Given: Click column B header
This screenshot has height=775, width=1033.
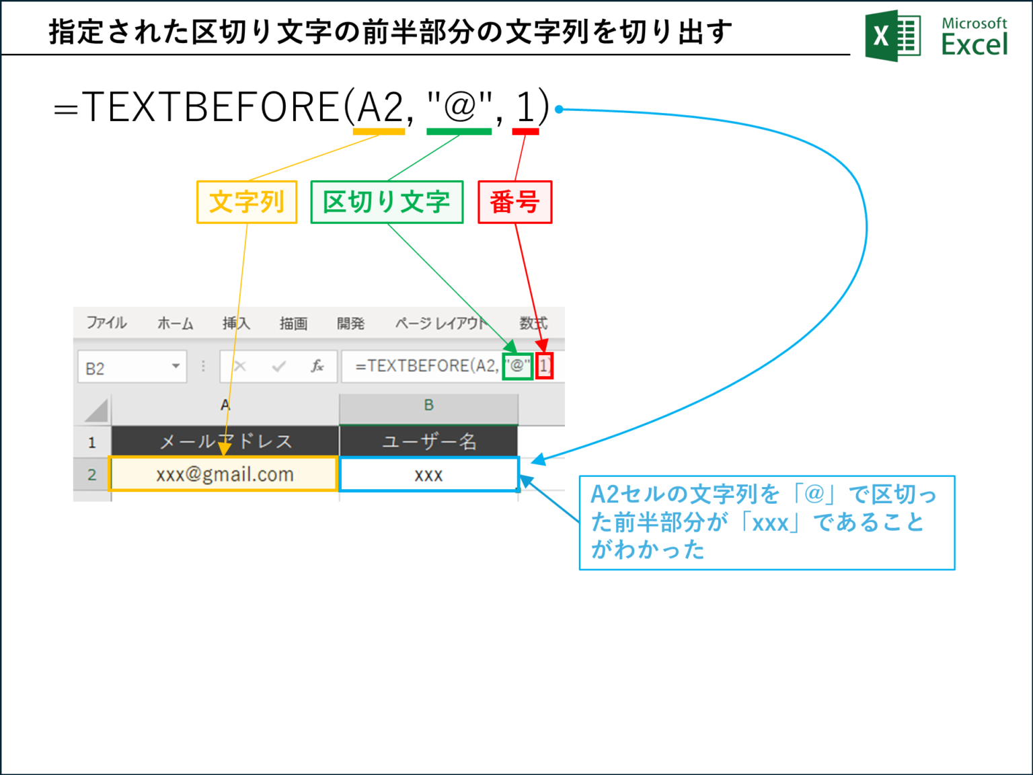Looking at the screenshot, I should pyautogui.click(x=430, y=405).
